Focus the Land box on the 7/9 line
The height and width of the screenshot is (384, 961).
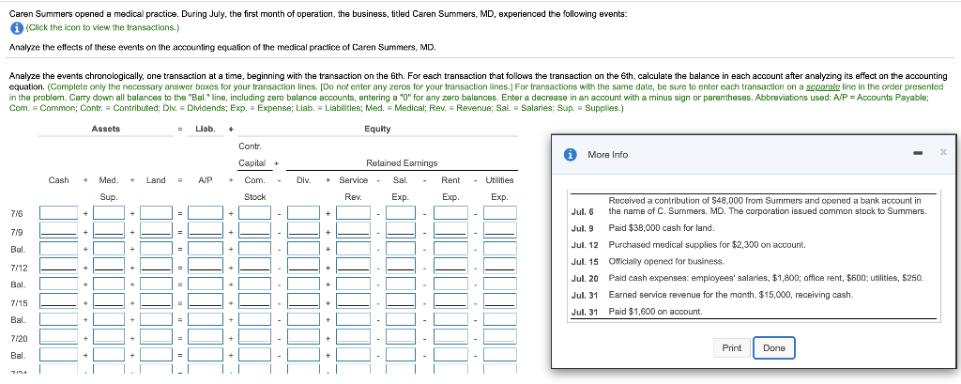157,231
